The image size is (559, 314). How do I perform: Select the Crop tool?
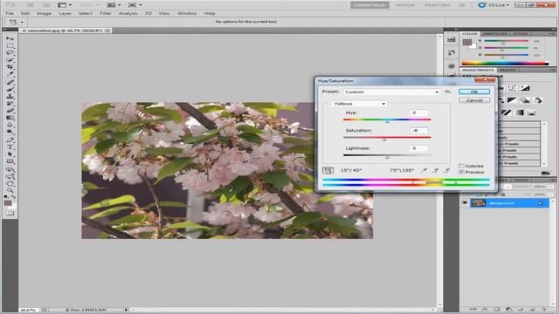(x=10, y=67)
